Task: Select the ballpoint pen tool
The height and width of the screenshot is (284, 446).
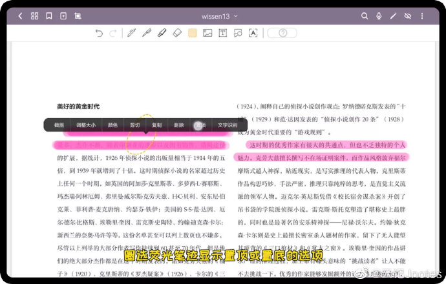Action: click(147, 33)
